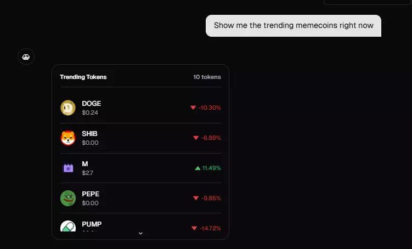Open the DOGE token name

click(91, 104)
